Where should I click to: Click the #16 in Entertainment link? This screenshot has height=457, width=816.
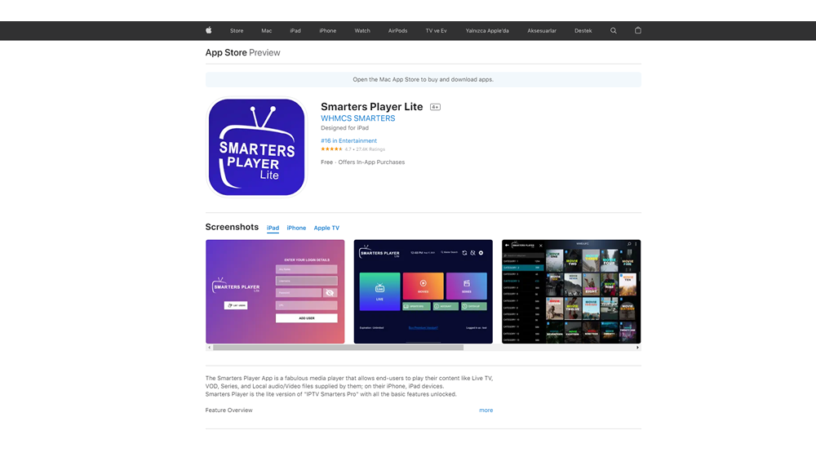coord(348,140)
